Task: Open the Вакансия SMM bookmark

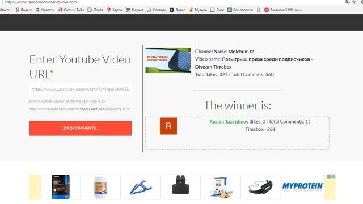Action: point(284,10)
